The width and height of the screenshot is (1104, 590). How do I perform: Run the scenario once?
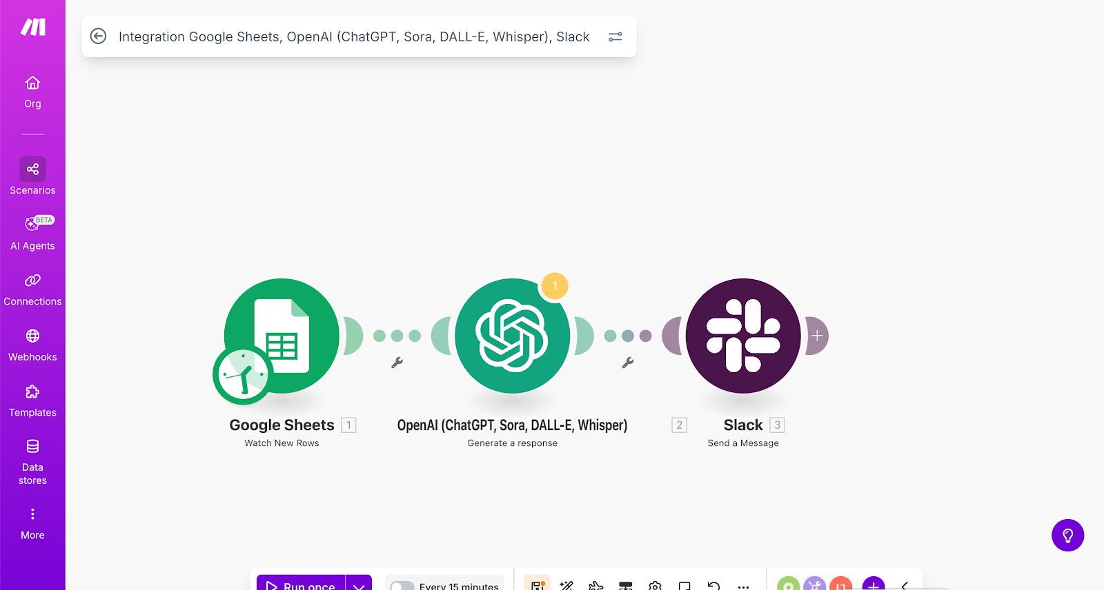tap(301, 583)
